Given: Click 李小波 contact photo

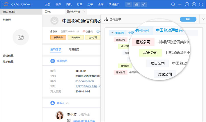Looking at the screenshot, I should point(60,115).
